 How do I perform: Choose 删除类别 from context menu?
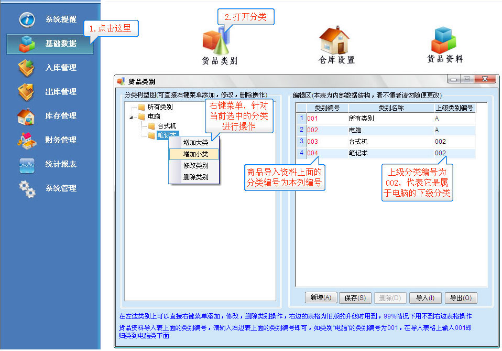pyautogui.click(x=195, y=177)
